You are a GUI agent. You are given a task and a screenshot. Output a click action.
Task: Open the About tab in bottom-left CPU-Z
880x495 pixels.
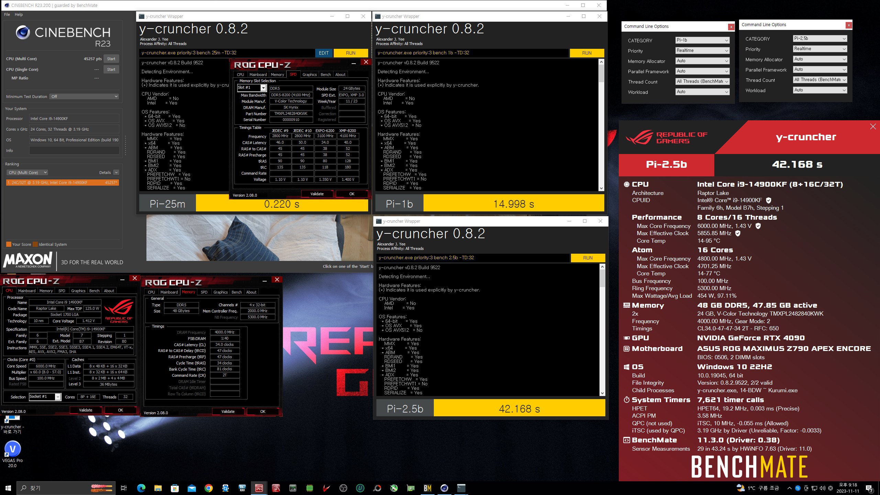[x=109, y=291]
